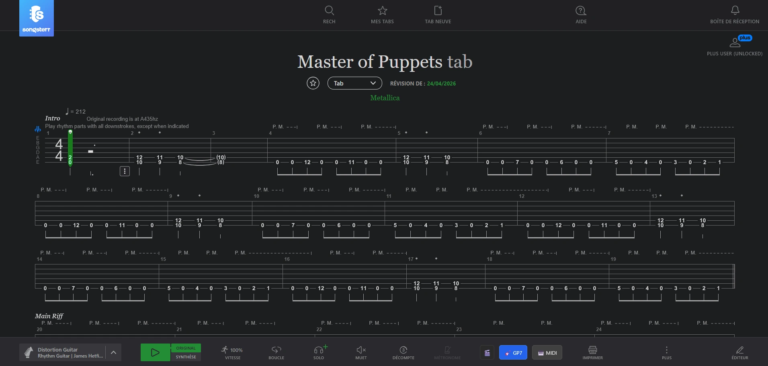Screen dimensions: 768x366
Task: Add tab to favorites with star button
Action: (313, 83)
